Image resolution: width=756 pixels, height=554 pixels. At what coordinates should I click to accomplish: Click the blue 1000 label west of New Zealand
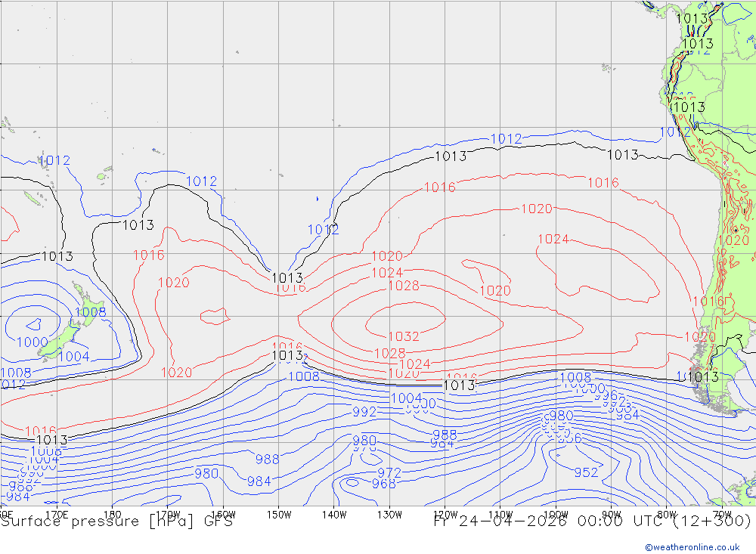32,342
